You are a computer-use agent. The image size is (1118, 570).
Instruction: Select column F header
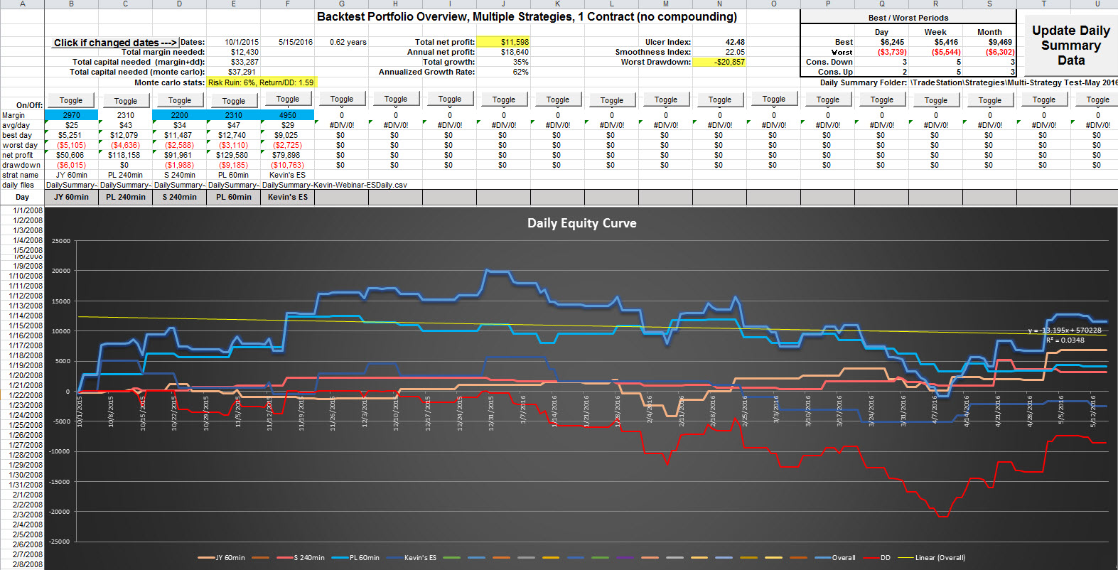(288, 4)
